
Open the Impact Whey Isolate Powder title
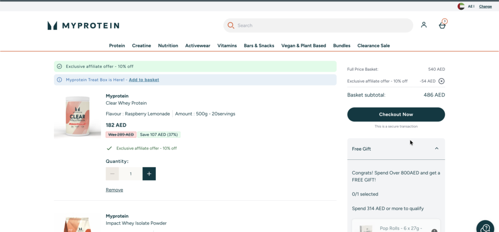(x=136, y=223)
